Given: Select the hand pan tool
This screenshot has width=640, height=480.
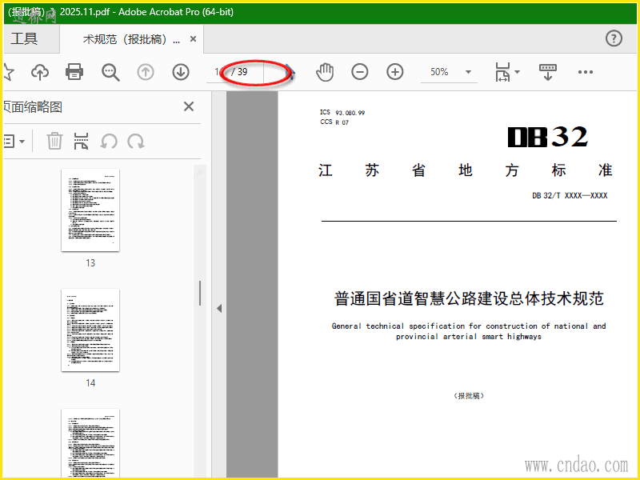Looking at the screenshot, I should (x=325, y=72).
